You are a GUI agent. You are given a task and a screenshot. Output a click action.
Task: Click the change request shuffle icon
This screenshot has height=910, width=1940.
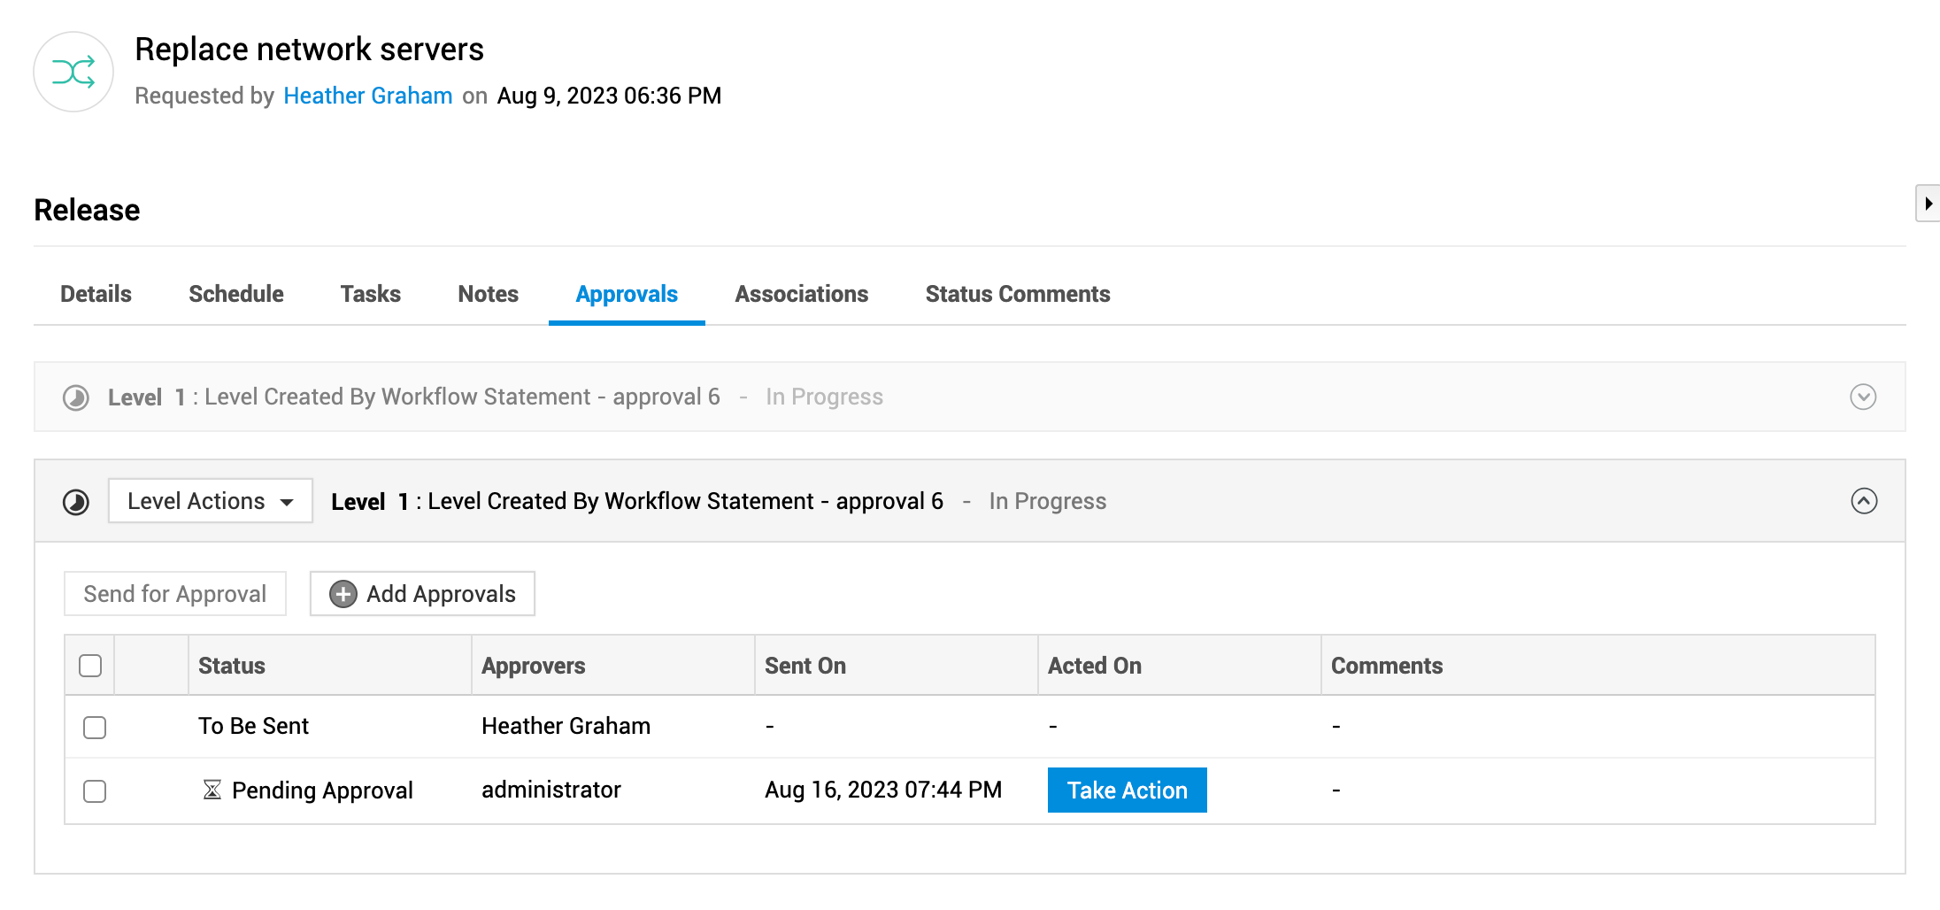pyautogui.click(x=73, y=72)
